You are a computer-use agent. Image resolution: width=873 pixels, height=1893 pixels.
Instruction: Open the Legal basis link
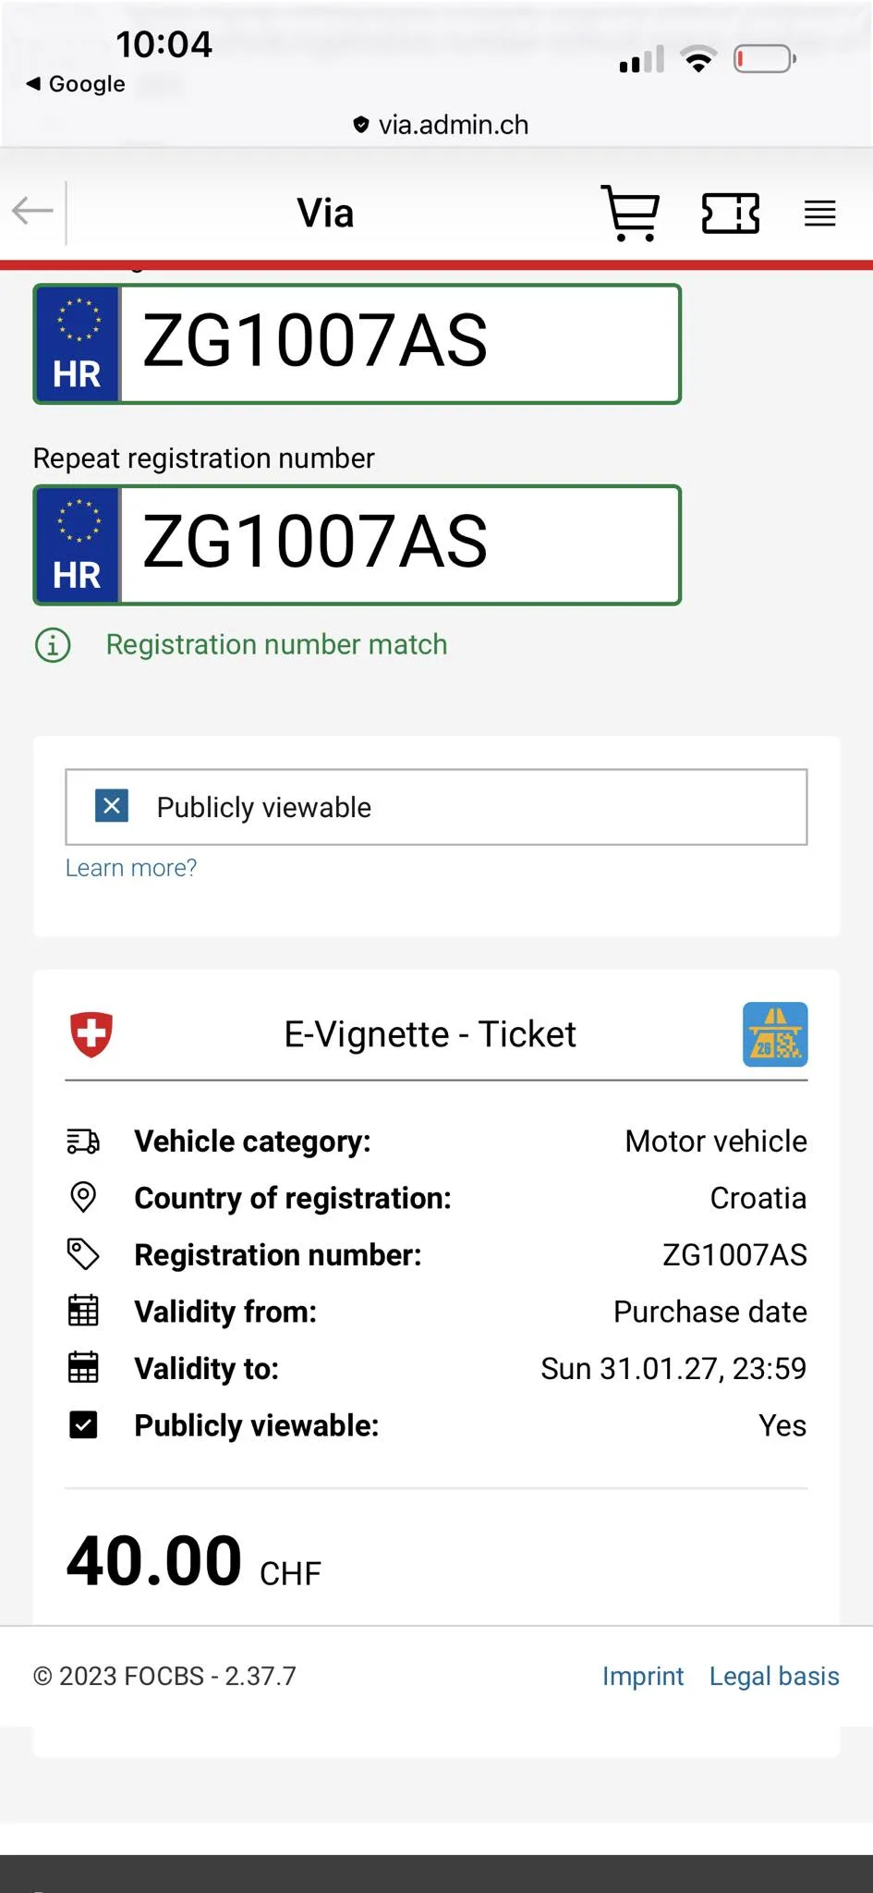[x=774, y=1676]
